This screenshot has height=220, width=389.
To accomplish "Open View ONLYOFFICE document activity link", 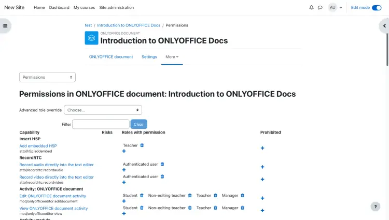I will [x=53, y=208].
